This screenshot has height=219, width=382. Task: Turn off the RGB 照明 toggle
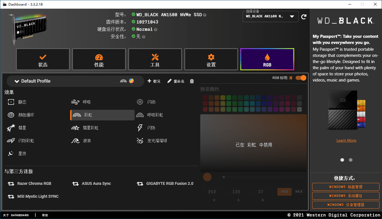coord(301,78)
